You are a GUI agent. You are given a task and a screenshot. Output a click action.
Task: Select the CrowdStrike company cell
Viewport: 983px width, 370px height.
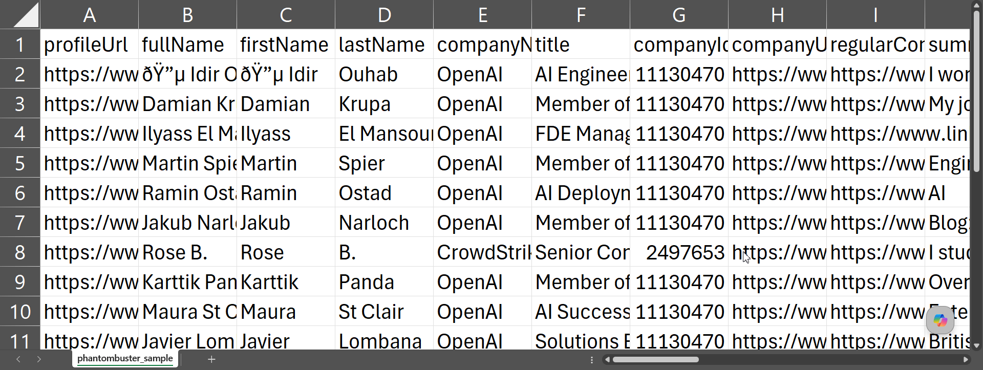click(x=482, y=252)
